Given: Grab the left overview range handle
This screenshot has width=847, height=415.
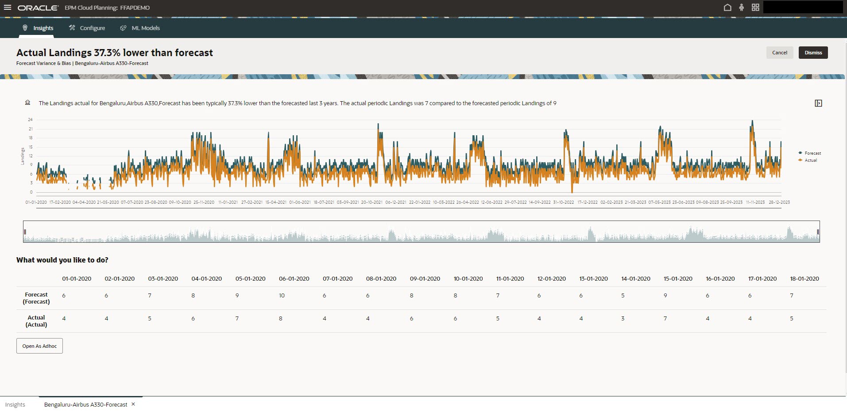Looking at the screenshot, I should [x=25, y=232].
